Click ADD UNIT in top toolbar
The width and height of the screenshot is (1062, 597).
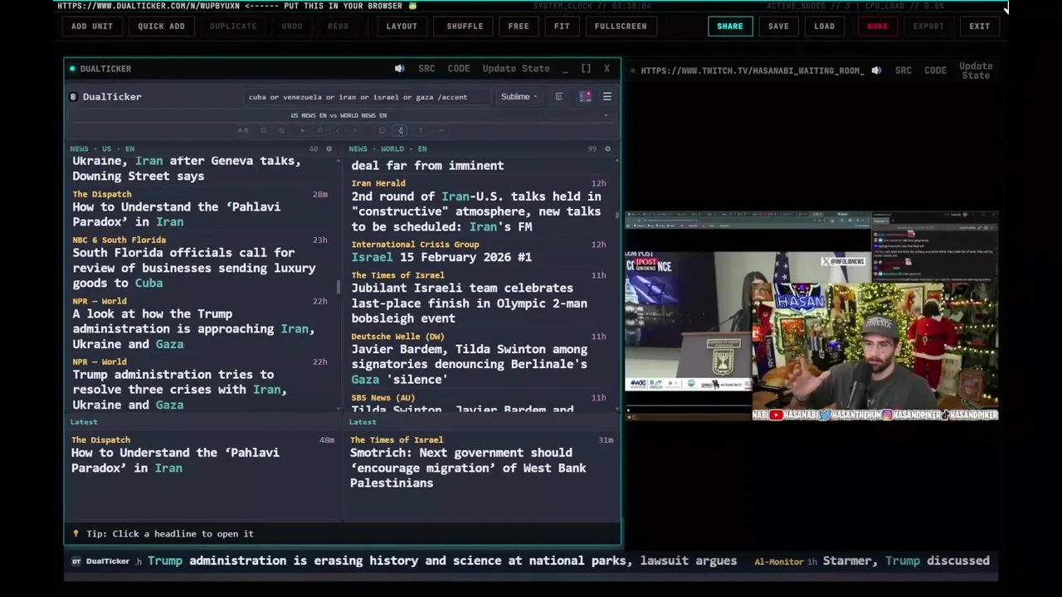pos(92,27)
